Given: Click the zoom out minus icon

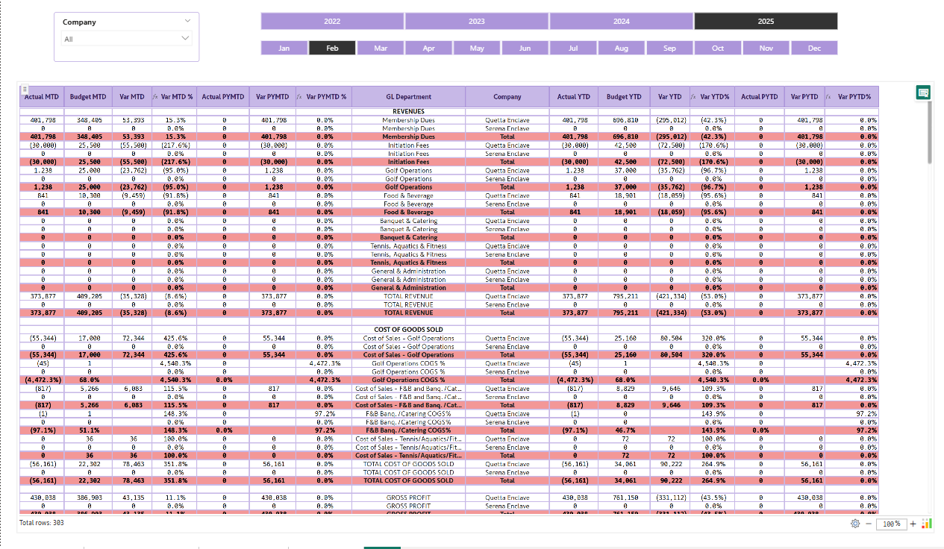Looking at the screenshot, I should point(868,524).
